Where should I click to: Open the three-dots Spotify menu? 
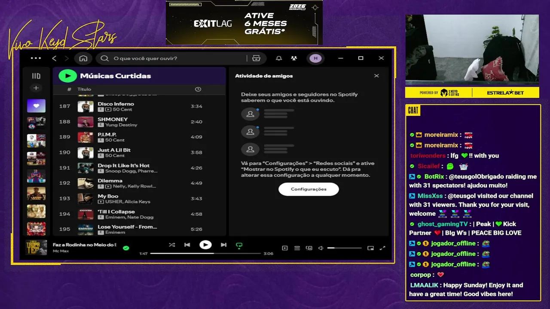pyautogui.click(x=36, y=58)
